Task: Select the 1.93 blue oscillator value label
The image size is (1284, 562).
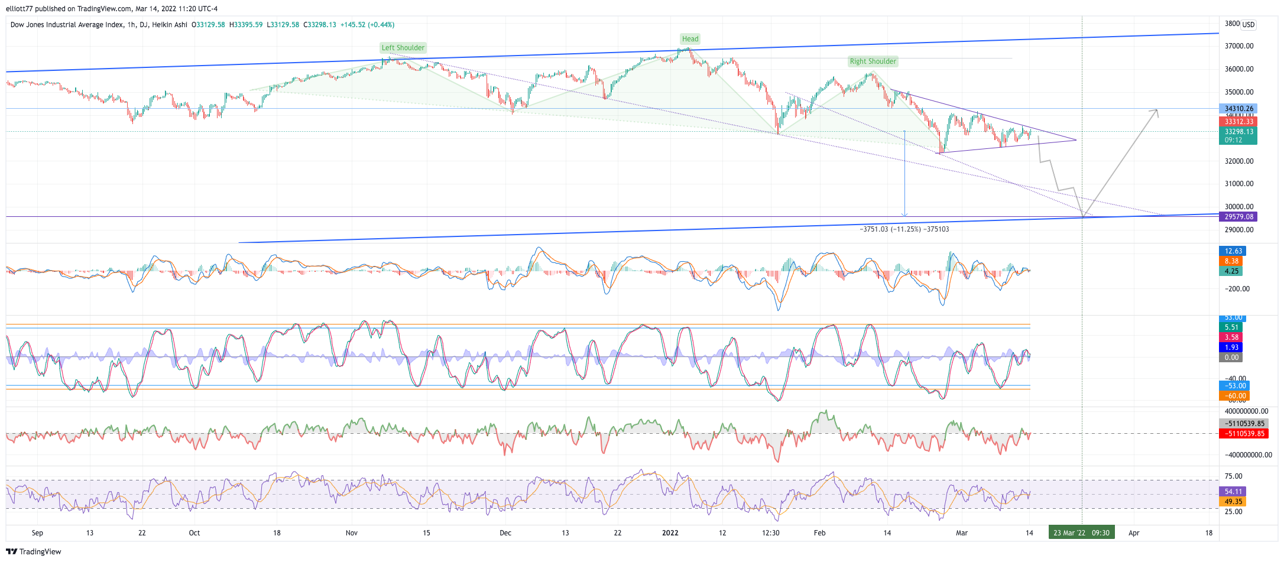Action: pyautogui.click(x=1231, y=347)
